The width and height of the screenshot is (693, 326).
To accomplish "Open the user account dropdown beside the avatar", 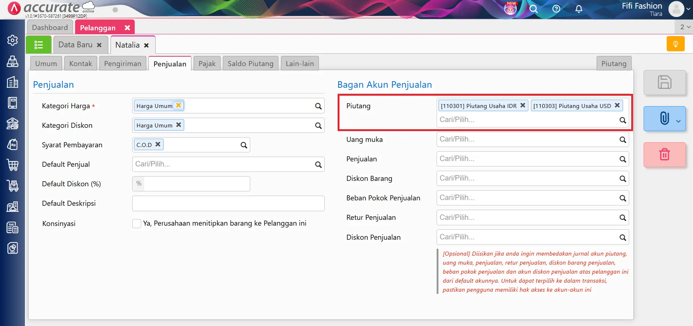I will pyautogui.click(x=689, y=9).
